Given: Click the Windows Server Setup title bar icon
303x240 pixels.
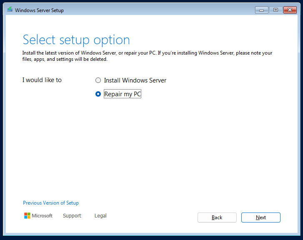Looking at the screenshot, I should tap(10, 10).
